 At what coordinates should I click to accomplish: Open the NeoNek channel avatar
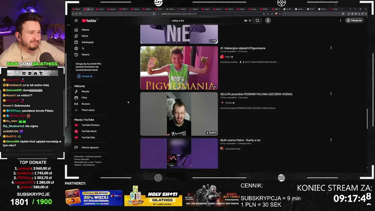click(222, 103)
